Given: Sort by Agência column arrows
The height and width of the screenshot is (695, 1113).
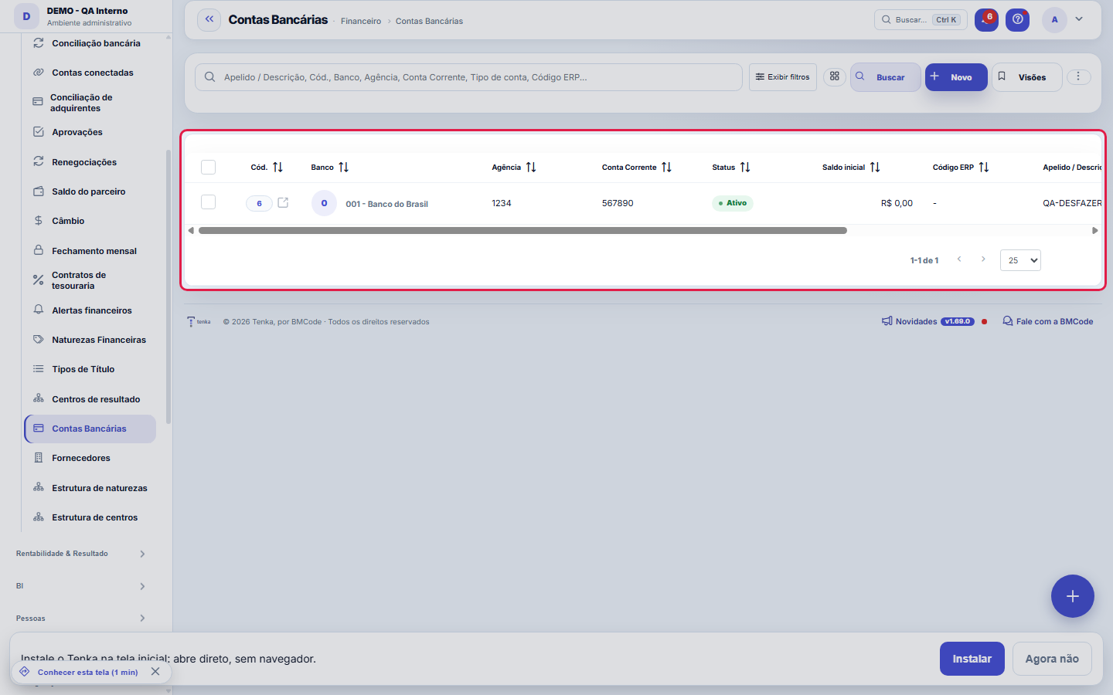Looking at the screenshot, I should point(531,168).
